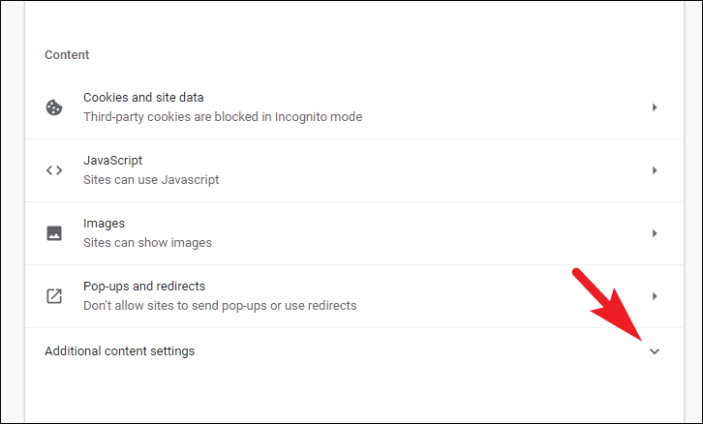The image size is (703, 424).
Task: Click the "Sites can show images" text
Action: point(147,243)
